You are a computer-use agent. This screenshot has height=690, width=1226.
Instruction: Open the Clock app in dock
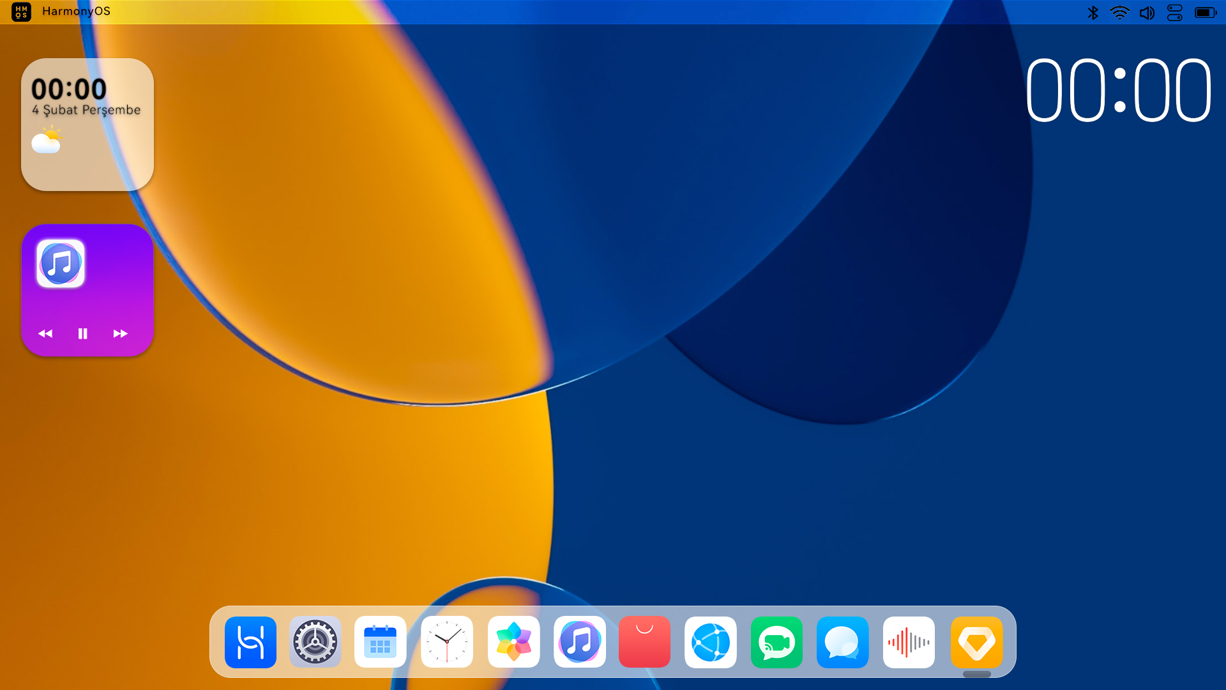(x=447, y=642)
